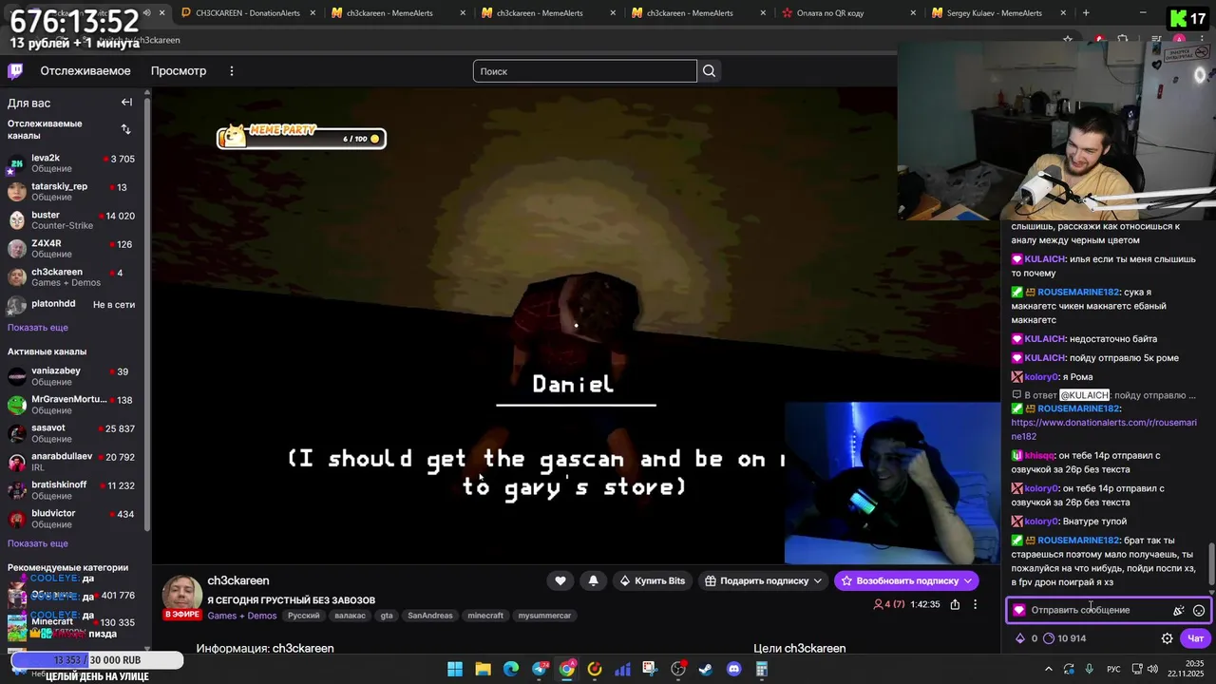The image size is (1216, 684).
Task: Open sasavot active channel
Action: (x=72, y=433)
